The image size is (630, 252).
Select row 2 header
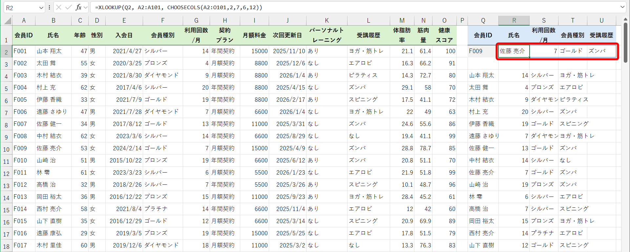6,52
